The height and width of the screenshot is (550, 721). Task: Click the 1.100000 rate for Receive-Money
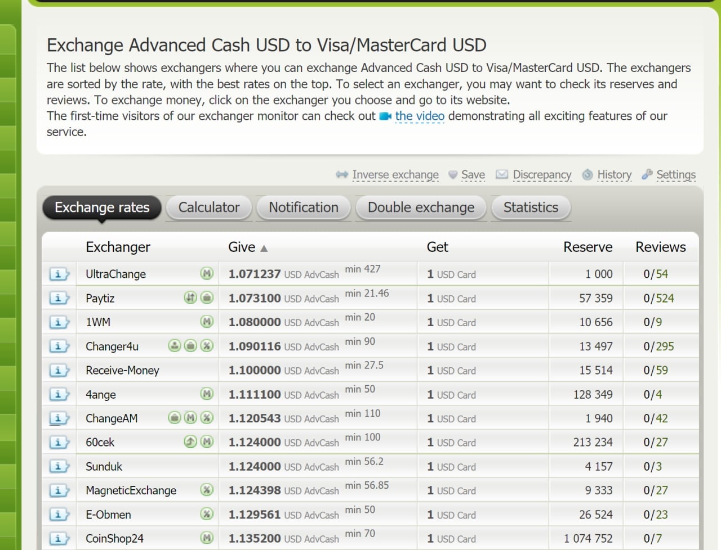tap(254, 371)
